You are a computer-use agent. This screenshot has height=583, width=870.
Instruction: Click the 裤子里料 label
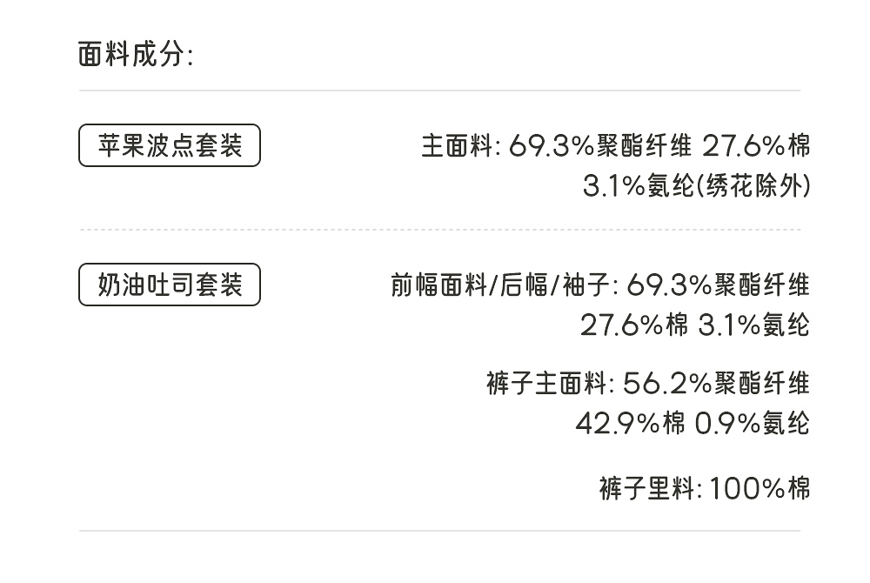[x=646, y=488]
